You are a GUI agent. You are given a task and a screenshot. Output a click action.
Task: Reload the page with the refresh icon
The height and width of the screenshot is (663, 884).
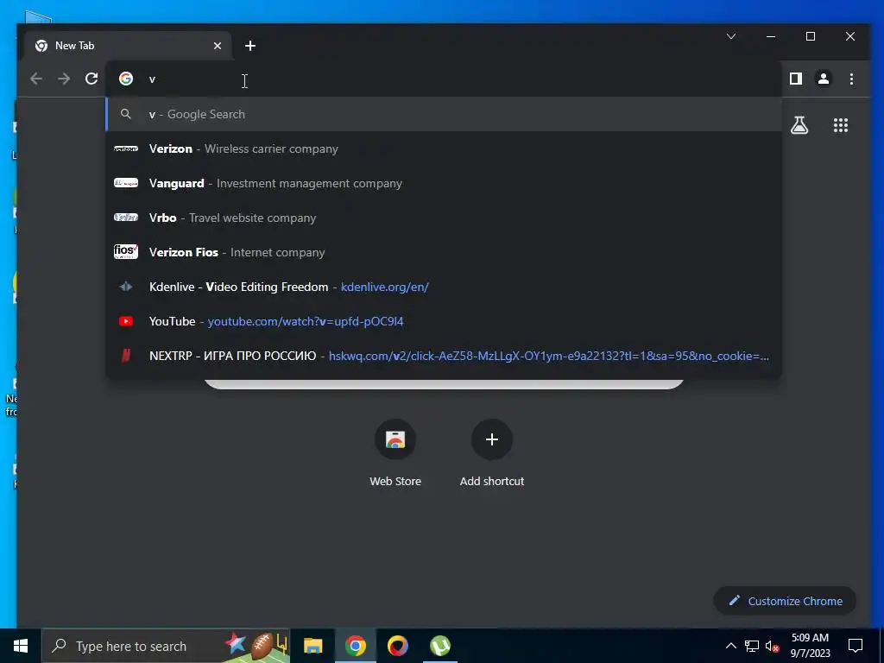coord(92,79)
